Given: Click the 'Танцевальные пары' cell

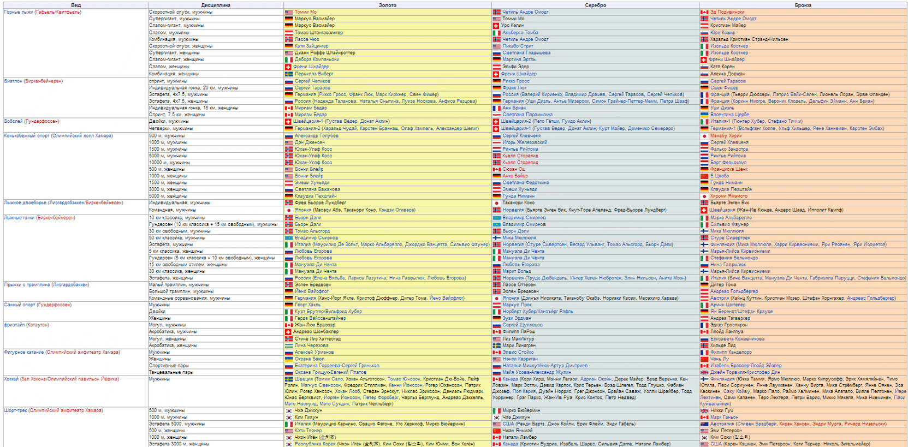Looking at the screenshot, I should pyautogui.click(x=216, y=372).
